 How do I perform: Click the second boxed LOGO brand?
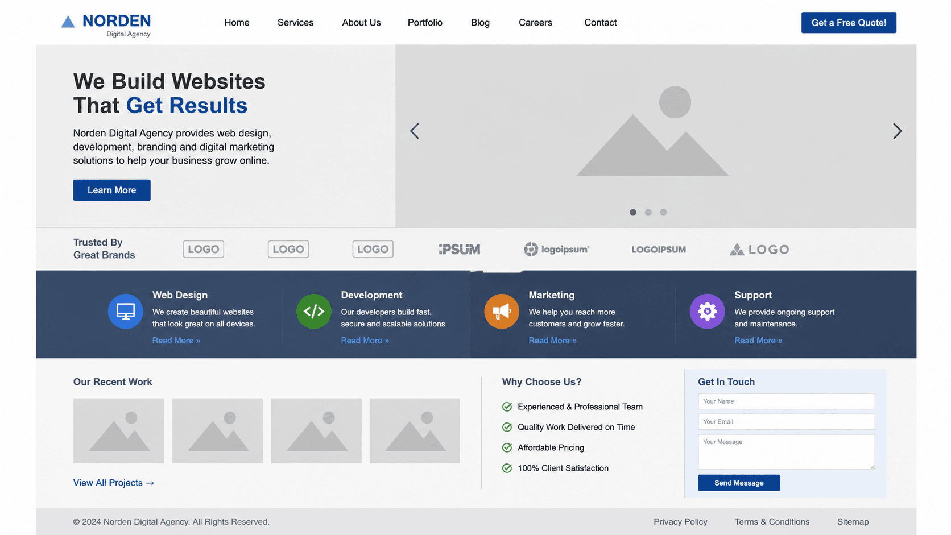coord(288,249)
